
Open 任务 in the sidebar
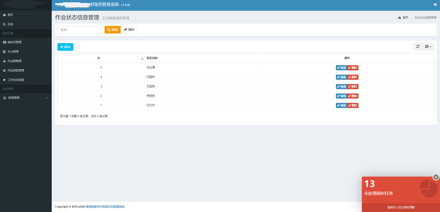[25, 24]
